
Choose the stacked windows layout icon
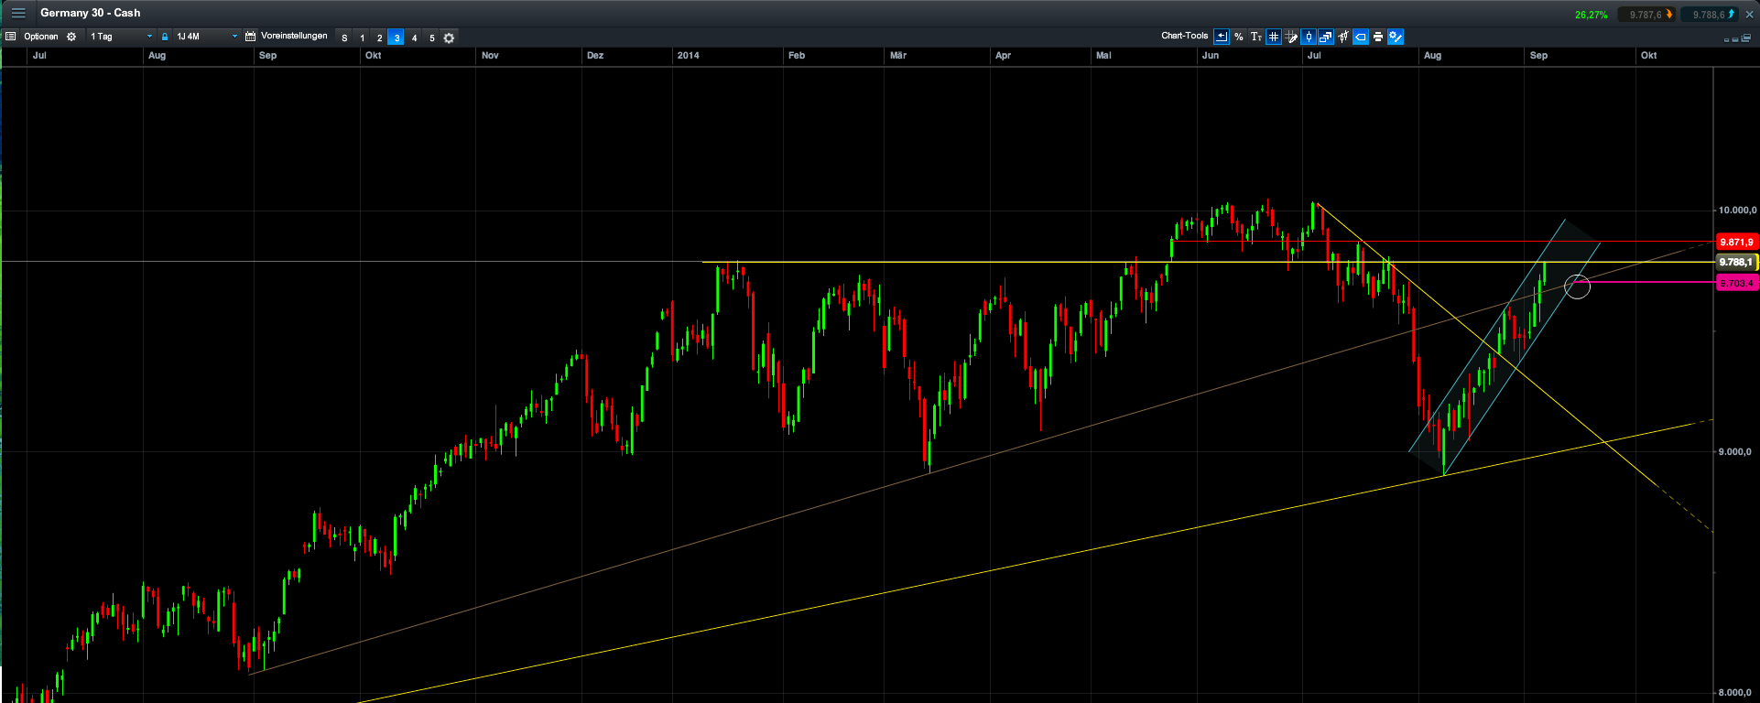coord(1745,38)
